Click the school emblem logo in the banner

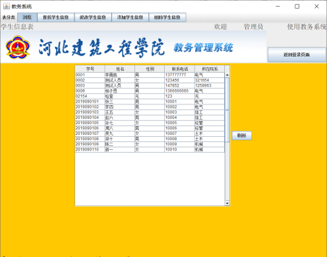tap(18, 47)
